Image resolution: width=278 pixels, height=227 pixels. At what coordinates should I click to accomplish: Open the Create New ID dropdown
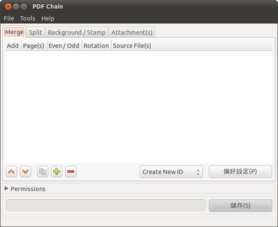[x=171, y=172]
